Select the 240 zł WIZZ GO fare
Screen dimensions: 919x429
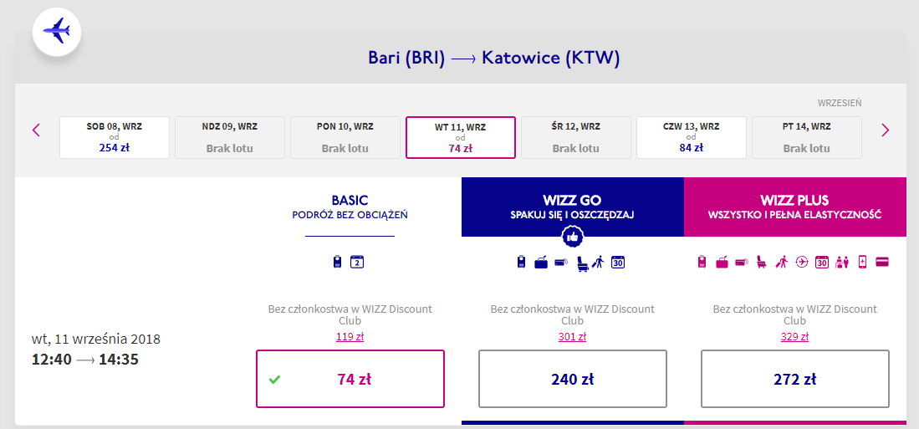(572, 379)
